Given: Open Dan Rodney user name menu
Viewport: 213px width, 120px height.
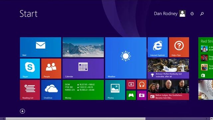Looking at the screenshot, I should coord(166,13).
